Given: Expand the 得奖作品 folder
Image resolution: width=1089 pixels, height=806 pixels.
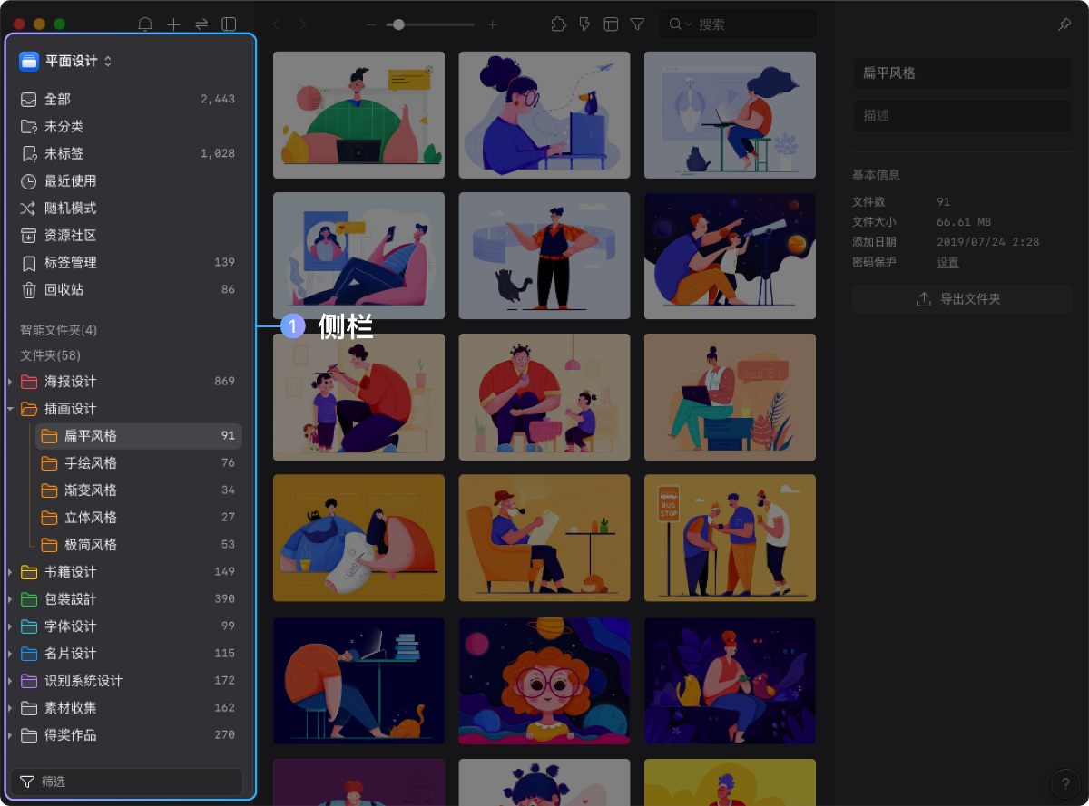Looking at the screenshot, I should 10,735.
